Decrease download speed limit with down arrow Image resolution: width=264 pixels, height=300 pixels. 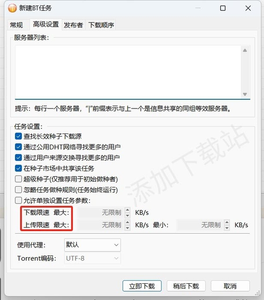[127, 215]
